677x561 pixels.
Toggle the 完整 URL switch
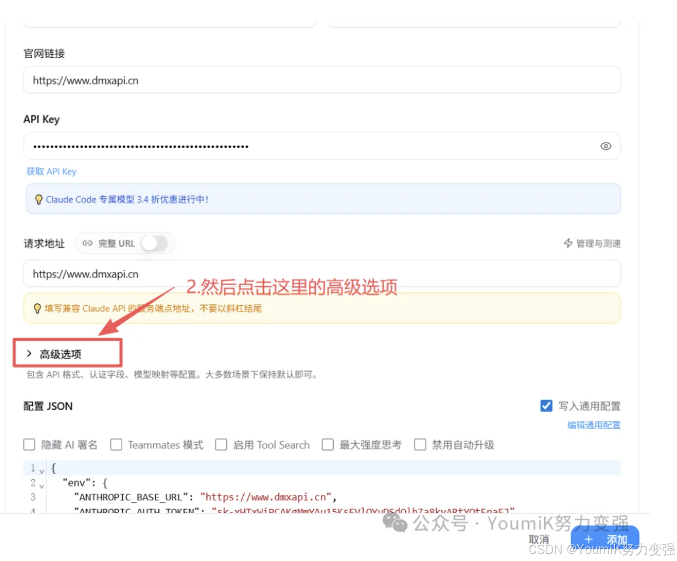pyautogui.click(x=154, y=243)
